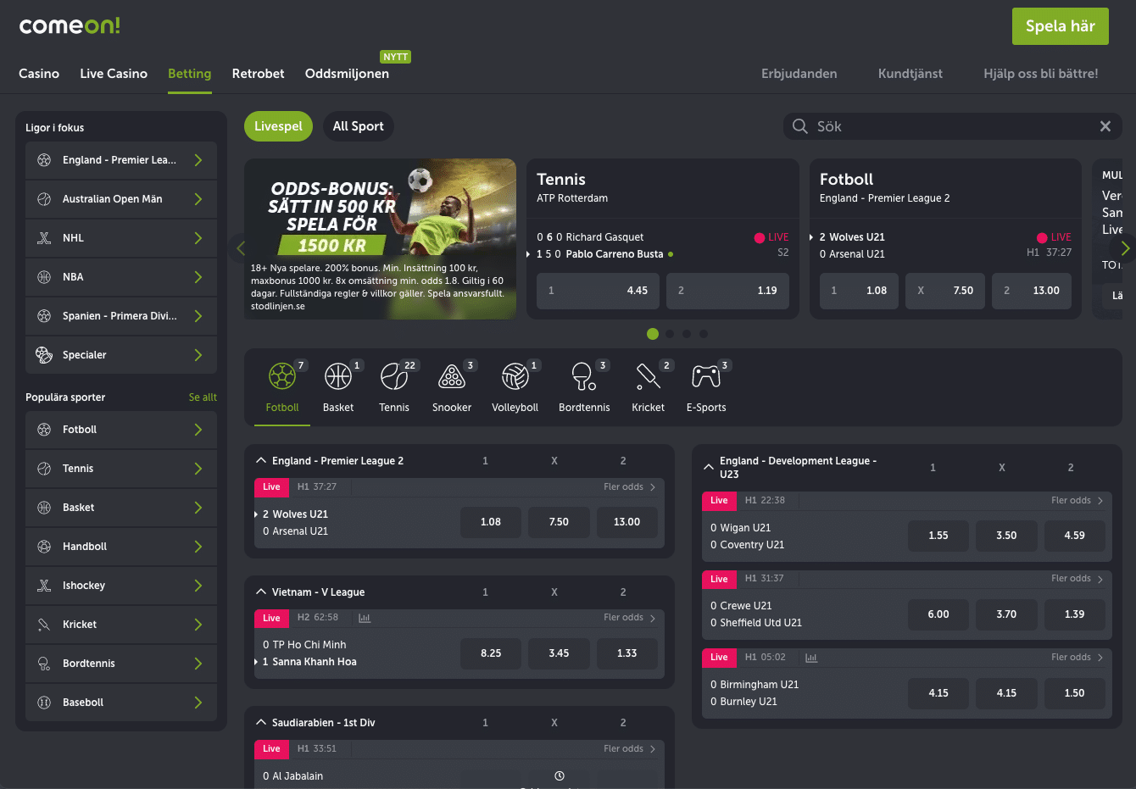Open the Oddsmiljonen tab

(x=347, y=74)
